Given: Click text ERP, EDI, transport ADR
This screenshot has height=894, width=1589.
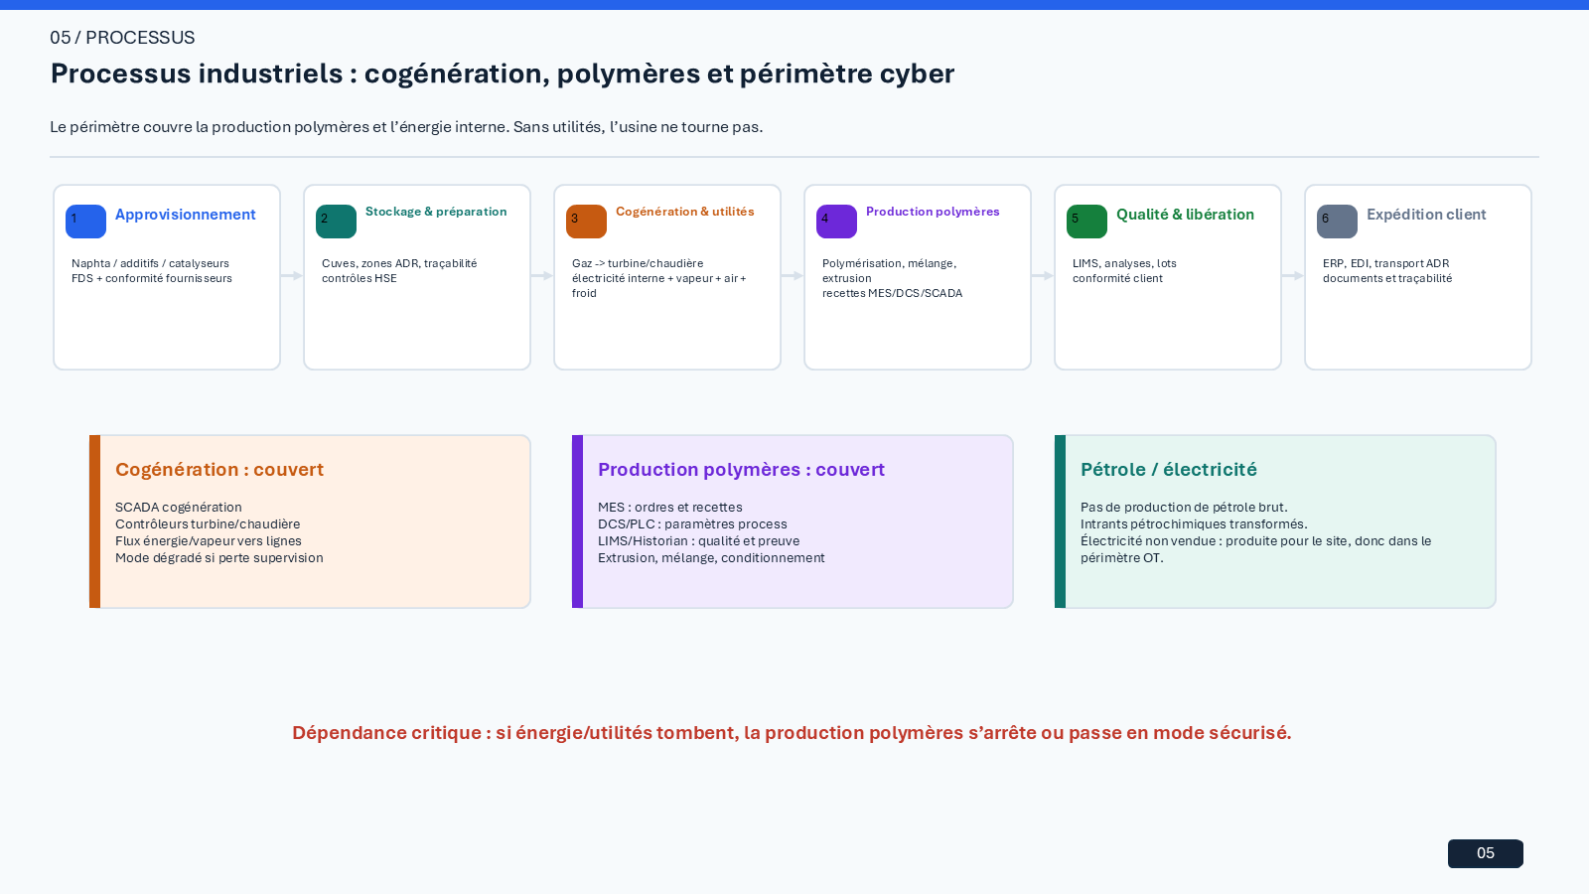Looking at the screenshot, I should 1386,263.
